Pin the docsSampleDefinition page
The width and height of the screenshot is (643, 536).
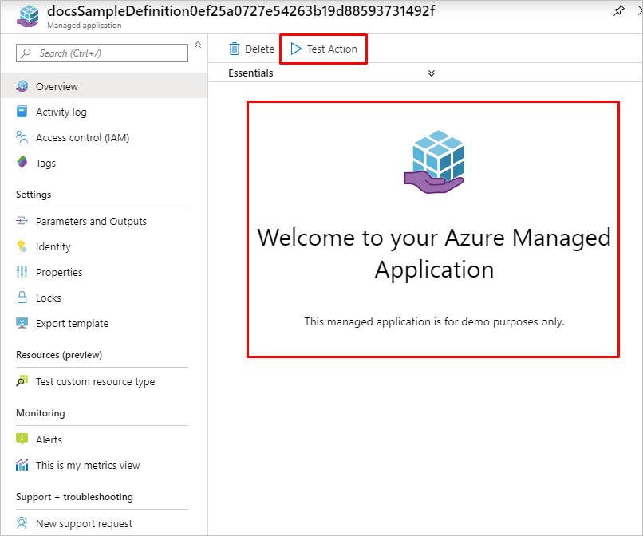[618, 11]
